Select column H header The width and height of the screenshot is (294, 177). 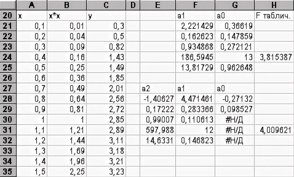coord(274,5)
